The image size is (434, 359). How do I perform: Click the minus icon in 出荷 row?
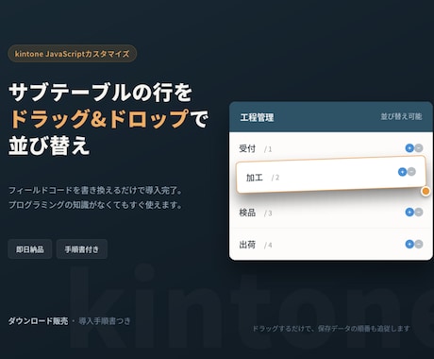coord(419,244)
